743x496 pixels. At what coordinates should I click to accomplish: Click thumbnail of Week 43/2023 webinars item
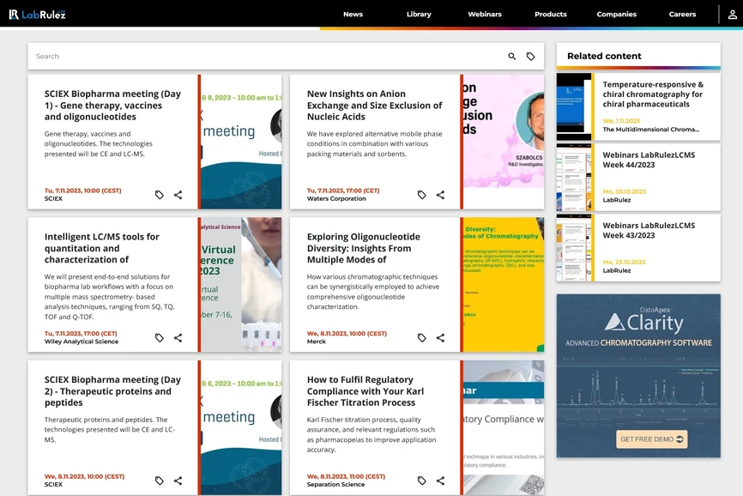tap(574, 248)
